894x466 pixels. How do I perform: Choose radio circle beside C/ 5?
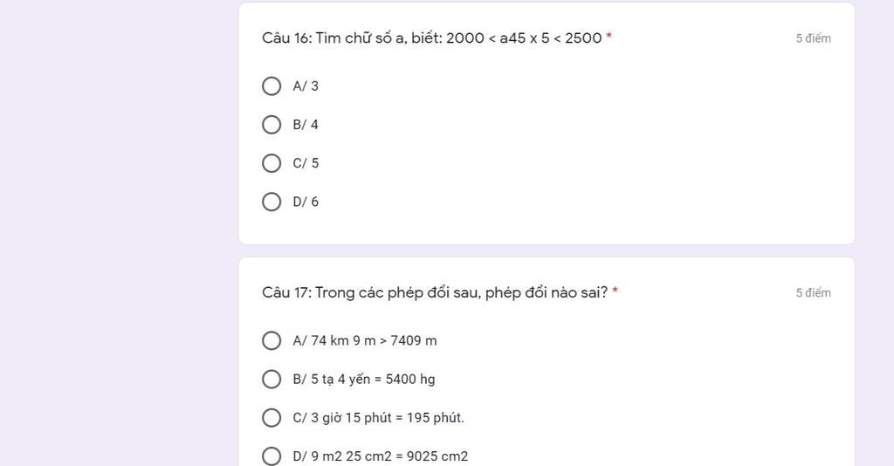coord(272,163)
